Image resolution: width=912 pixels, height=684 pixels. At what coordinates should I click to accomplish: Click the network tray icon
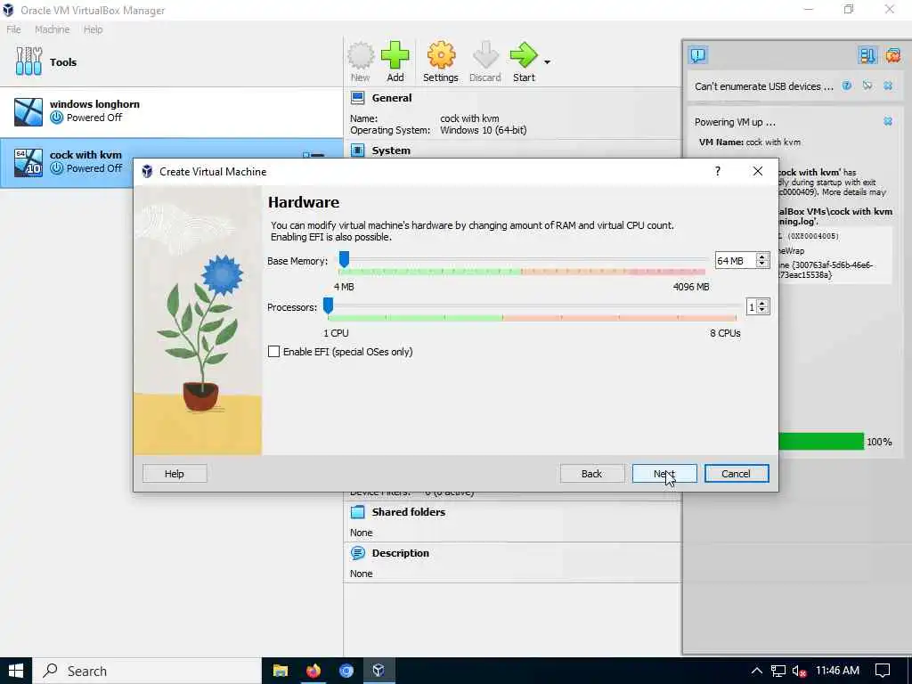click(778, 671)
